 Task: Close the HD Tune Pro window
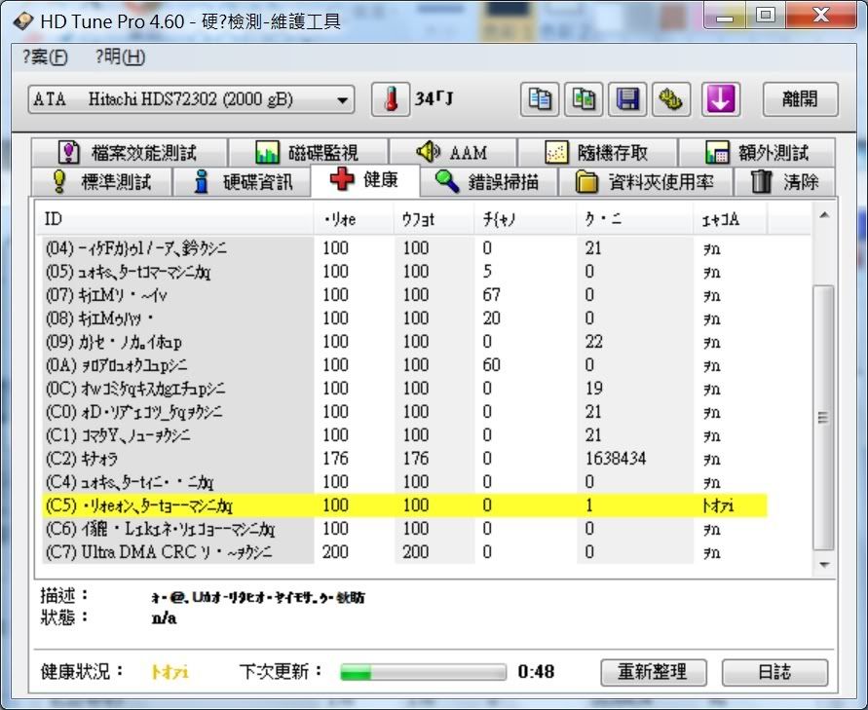pos(821,16)
